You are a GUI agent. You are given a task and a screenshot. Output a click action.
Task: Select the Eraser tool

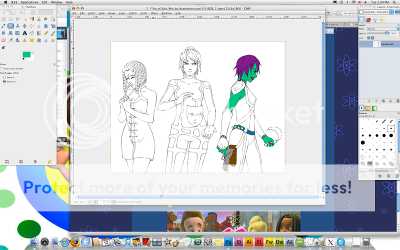pos(3,39)
